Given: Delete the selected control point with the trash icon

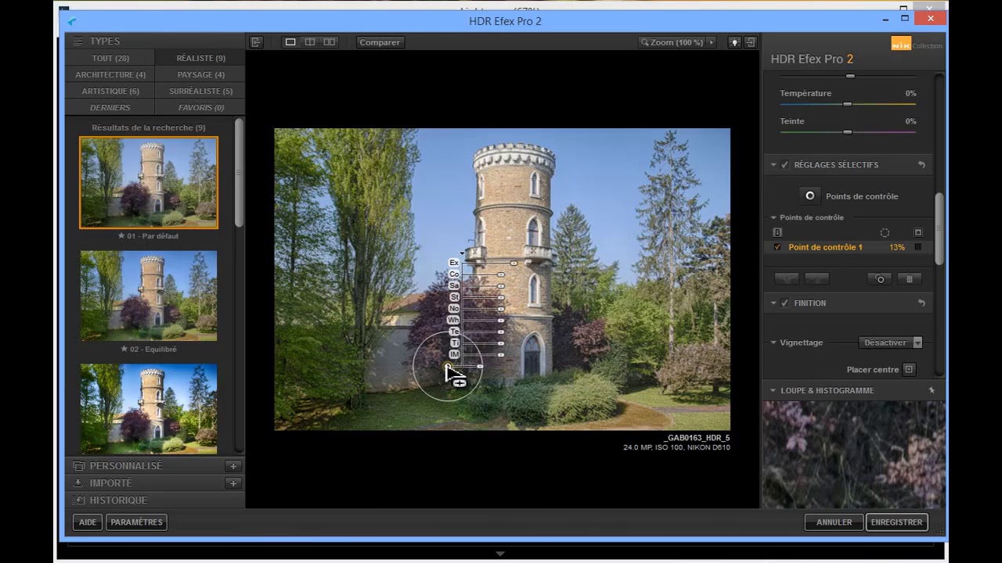Looking at the screenshot, I should point(909,279).
